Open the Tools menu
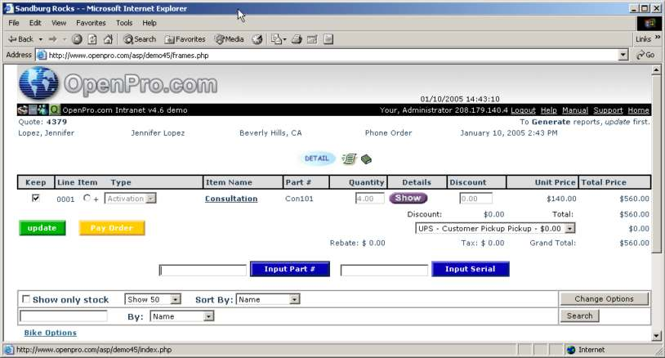This screenshot has height=358, width=665. [x=124, y=23]
